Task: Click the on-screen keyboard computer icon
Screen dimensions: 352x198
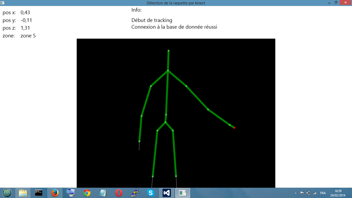Action: tap(70, 193)
